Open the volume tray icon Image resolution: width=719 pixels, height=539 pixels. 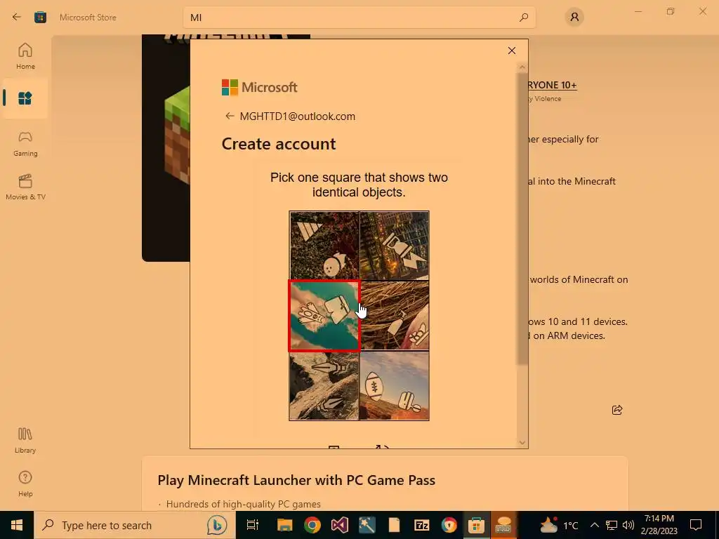click(628, 525)
